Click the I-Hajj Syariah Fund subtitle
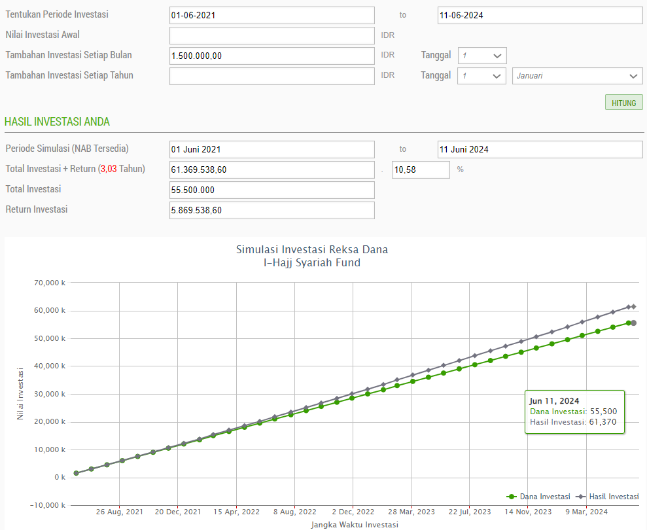This screenshot has height=530, width=647. (312, 262)
